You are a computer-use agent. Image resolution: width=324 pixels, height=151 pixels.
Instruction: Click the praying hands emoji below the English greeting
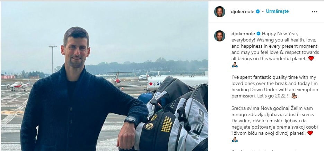(235, 65)
